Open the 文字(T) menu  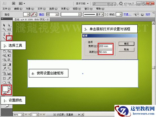(x=42, y=9)
